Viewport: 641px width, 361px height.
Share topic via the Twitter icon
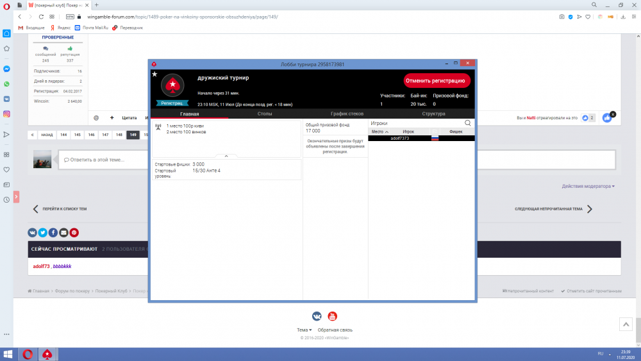[x=43, y=232]
